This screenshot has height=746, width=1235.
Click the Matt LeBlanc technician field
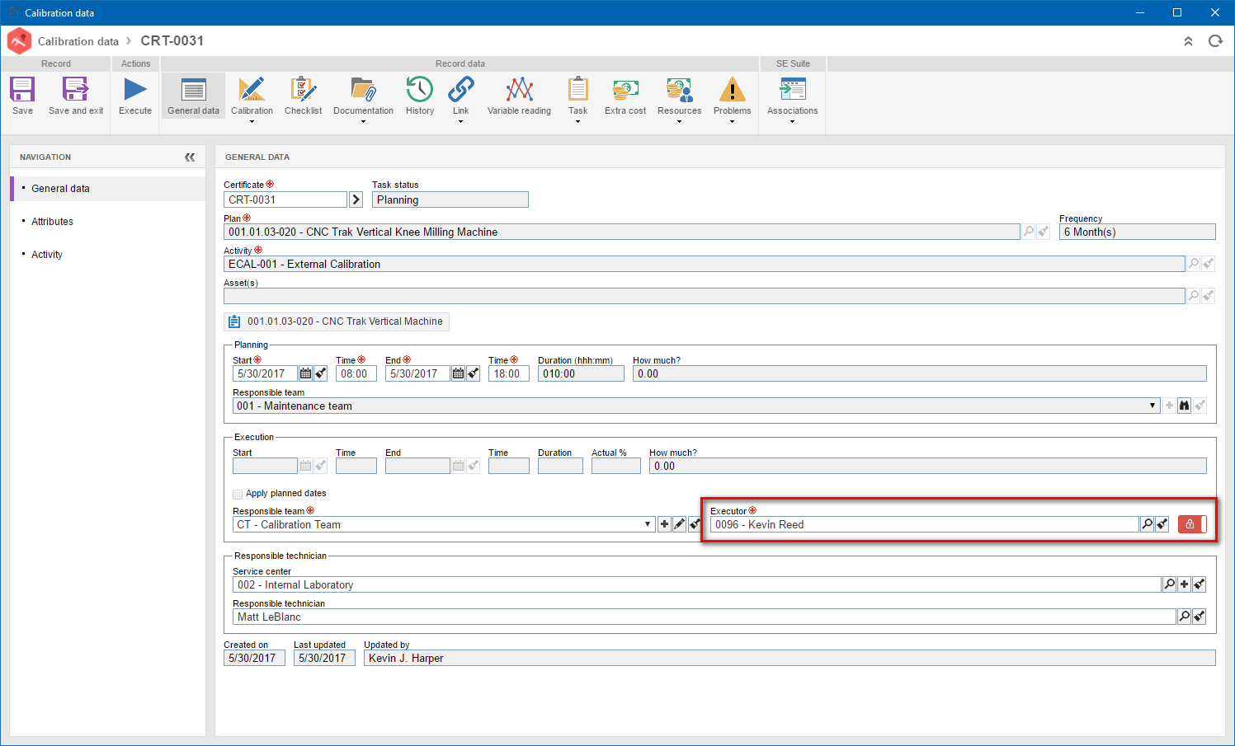point(705,617)
